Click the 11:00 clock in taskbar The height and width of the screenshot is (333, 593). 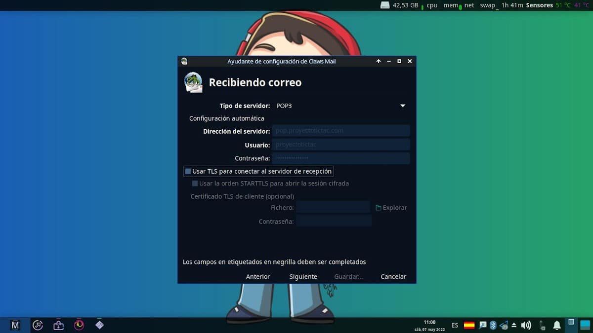click(429, 322)
